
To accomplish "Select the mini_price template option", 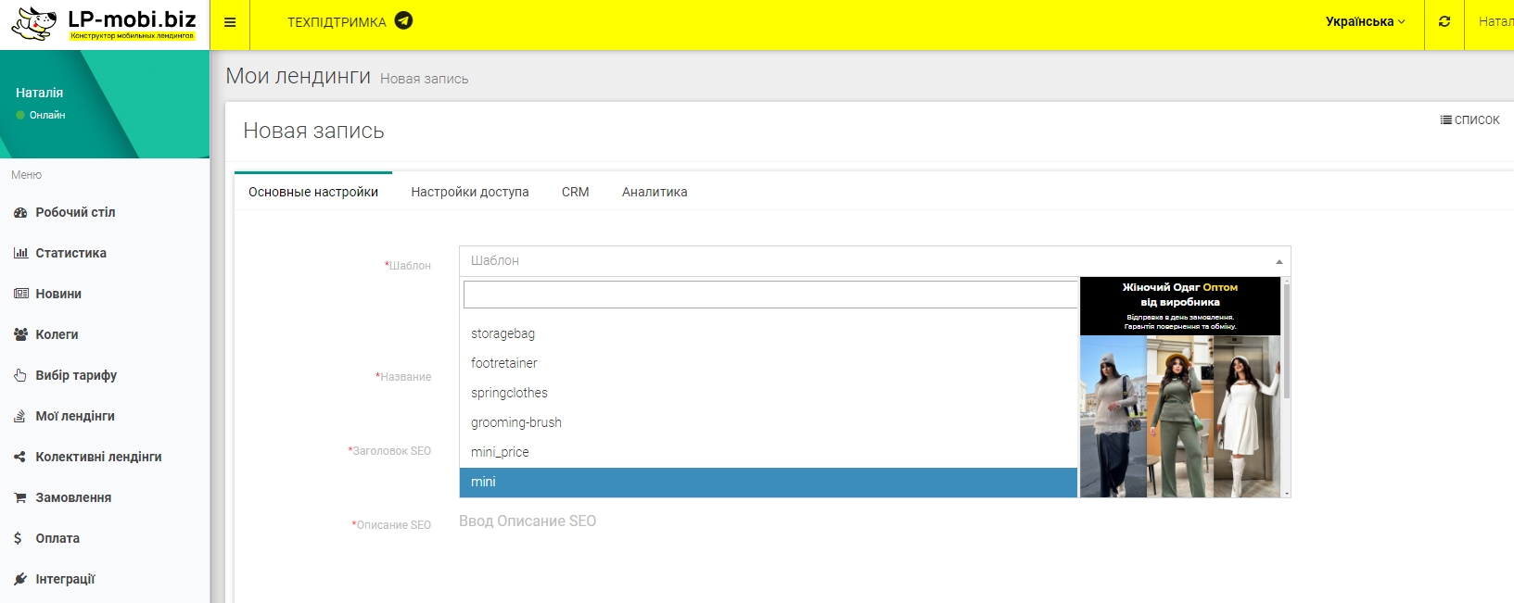I will point(500,452).
